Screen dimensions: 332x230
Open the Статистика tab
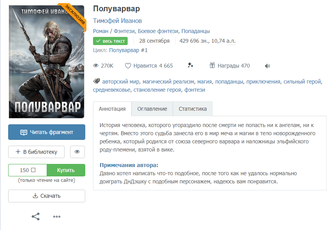(x=193, y=109)
